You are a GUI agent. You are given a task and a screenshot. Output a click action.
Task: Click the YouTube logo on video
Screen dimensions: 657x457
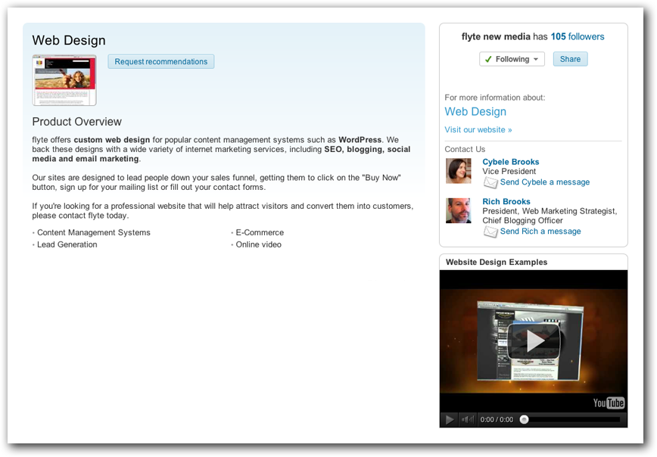(x=609, y=403)
